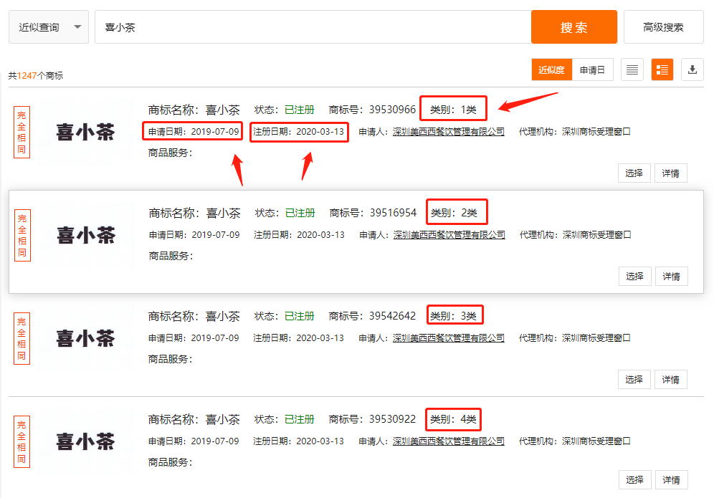Click 选择 for trademark 39530966
The width and height of the screenshot is (714, 498).
pos(634,173)
